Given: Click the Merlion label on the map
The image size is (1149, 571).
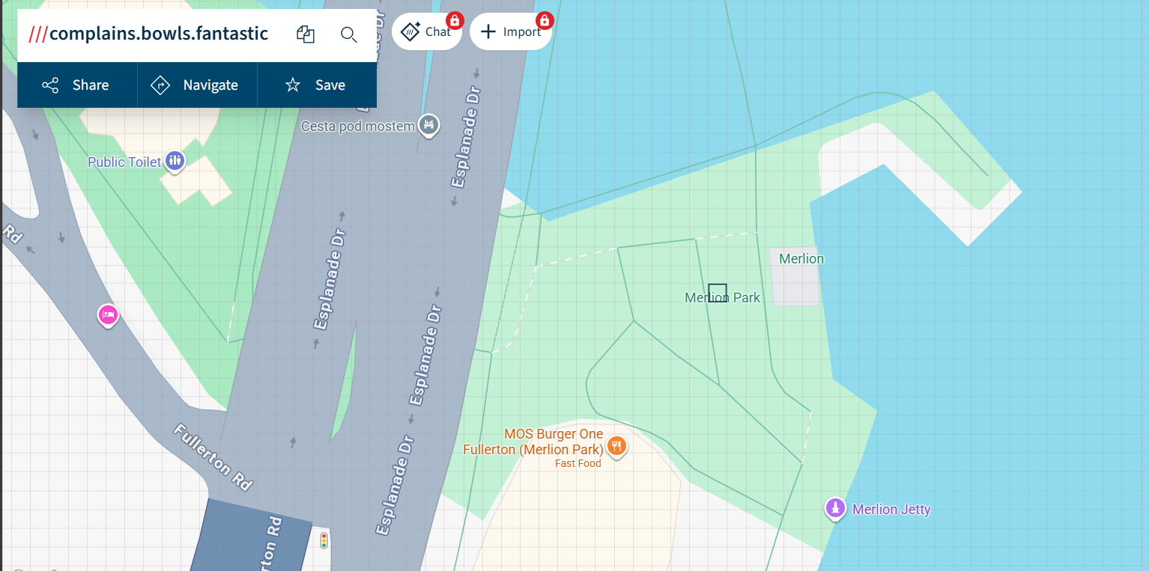Looking at the screenshot, I should click(x=801, y=259).
